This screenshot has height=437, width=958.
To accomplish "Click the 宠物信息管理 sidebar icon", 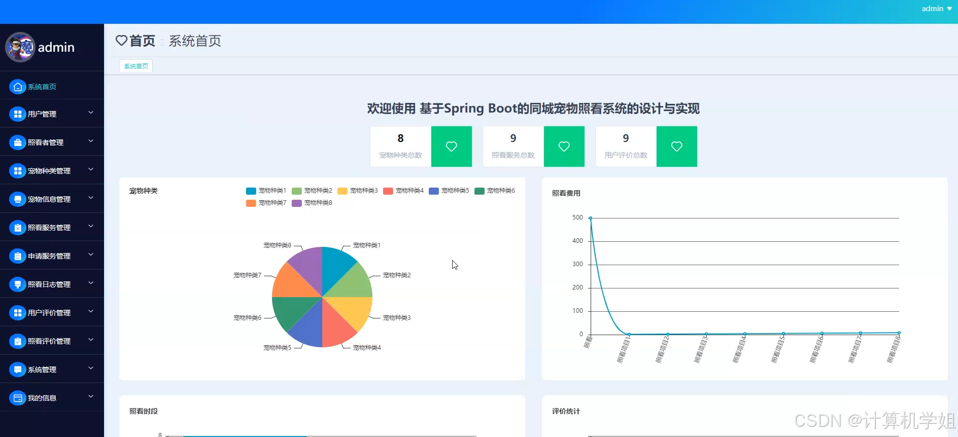I will 18,199.
